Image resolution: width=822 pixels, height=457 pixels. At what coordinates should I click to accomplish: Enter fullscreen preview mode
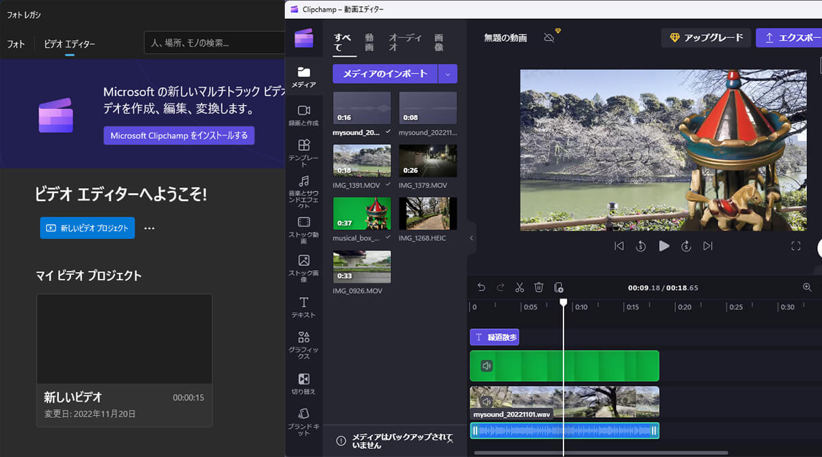[x=796, y=246]
